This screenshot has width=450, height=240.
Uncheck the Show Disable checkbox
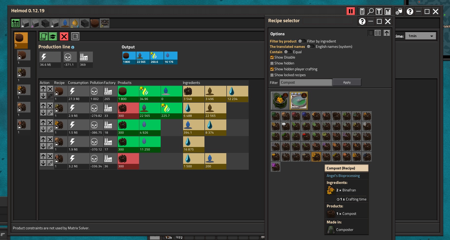coord(272,57)
